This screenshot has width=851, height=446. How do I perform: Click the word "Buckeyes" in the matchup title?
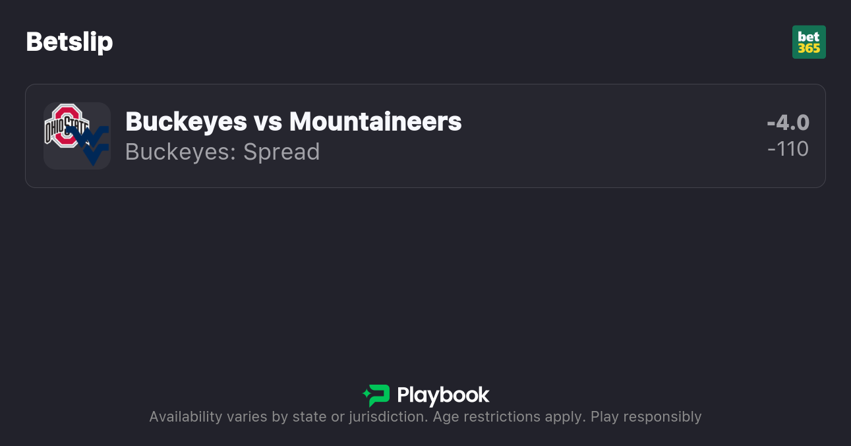pos(186,121)
